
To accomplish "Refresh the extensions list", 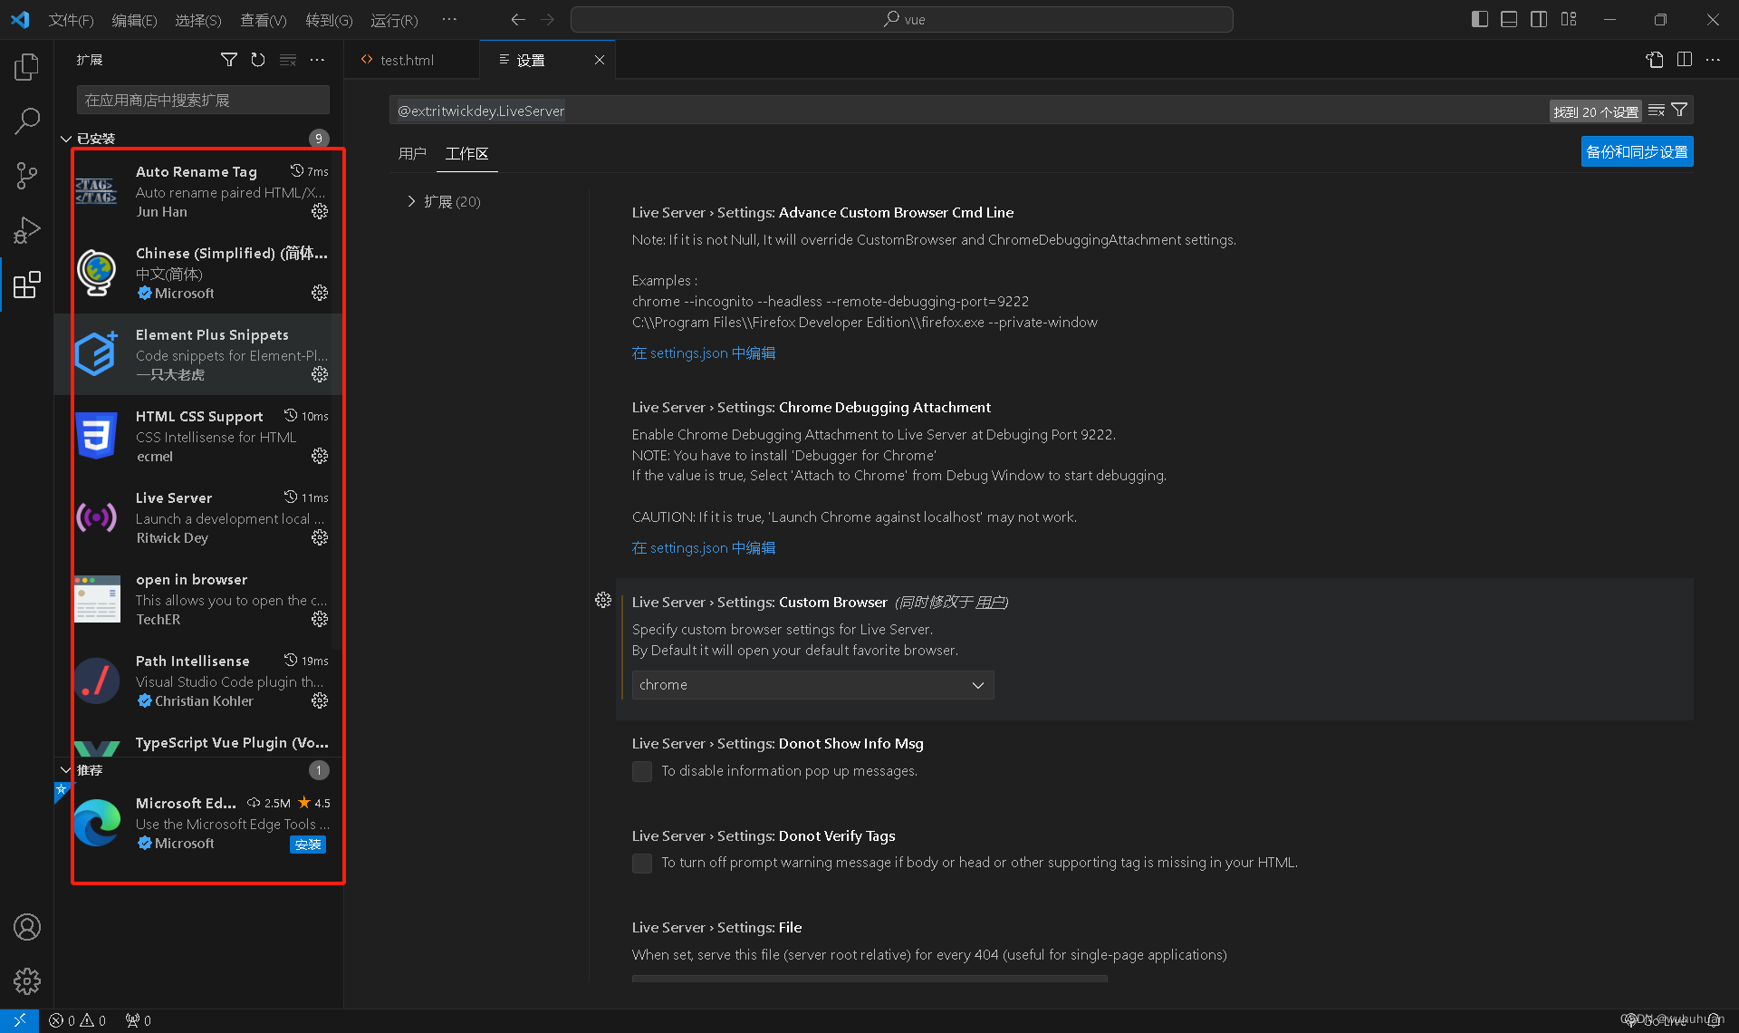I will (x=258, y=60).
